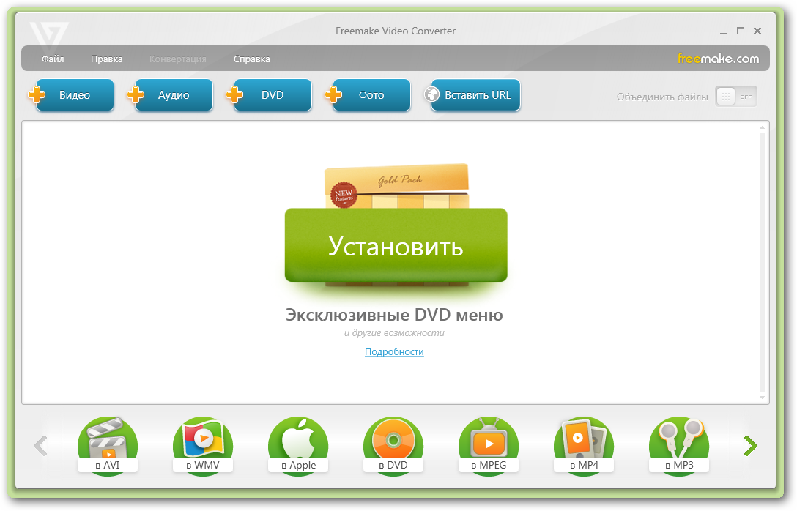
Task: Choose the AVI output format icon
Action: point(107,446)
